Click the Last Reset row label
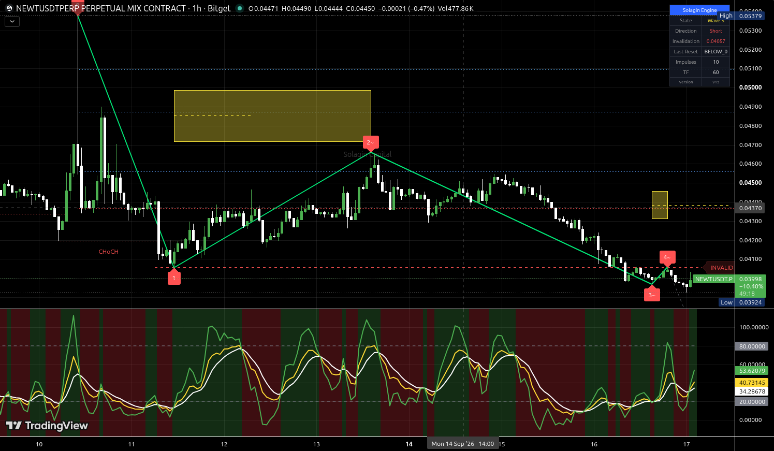This screenshot has height=451, width=774. point(685,52)
